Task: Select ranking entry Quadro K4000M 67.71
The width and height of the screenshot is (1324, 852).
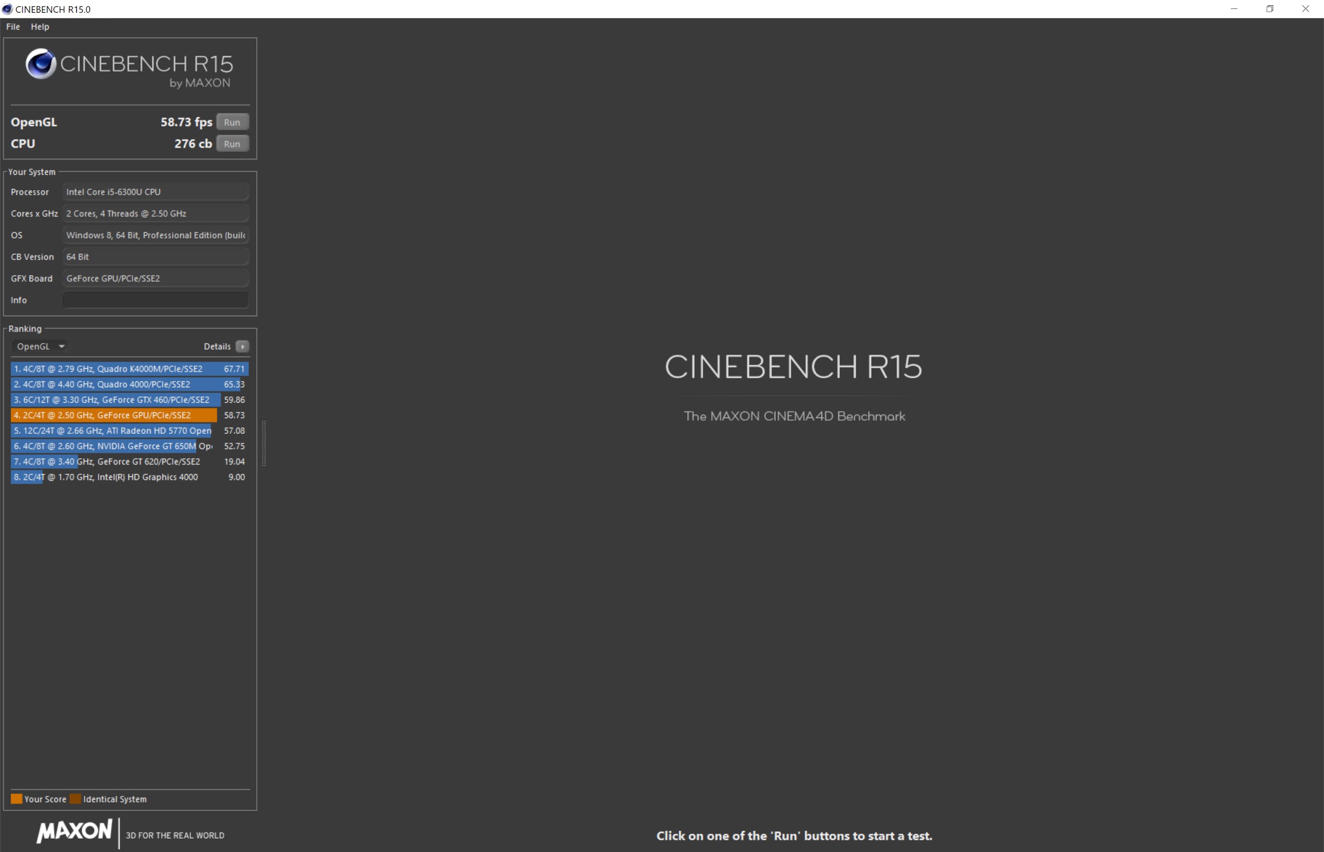Action: (x=129, y=369)
